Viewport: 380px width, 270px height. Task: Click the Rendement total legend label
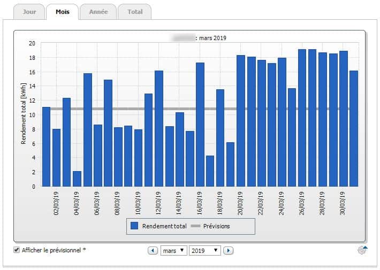pyautogui.click(x=164, y=226)
